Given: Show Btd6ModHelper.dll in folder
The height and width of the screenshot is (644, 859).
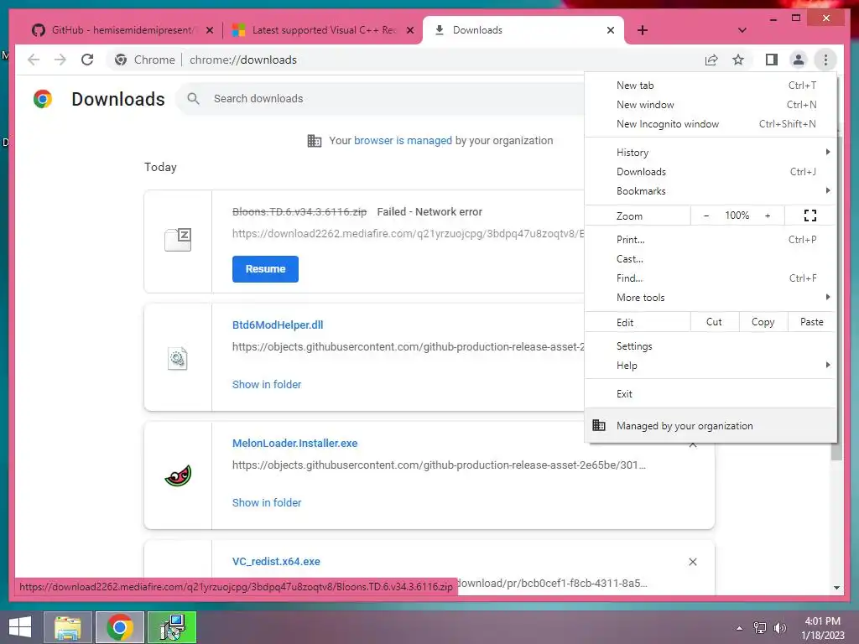Looking at the screenshot, I should (x=267, y=384).
